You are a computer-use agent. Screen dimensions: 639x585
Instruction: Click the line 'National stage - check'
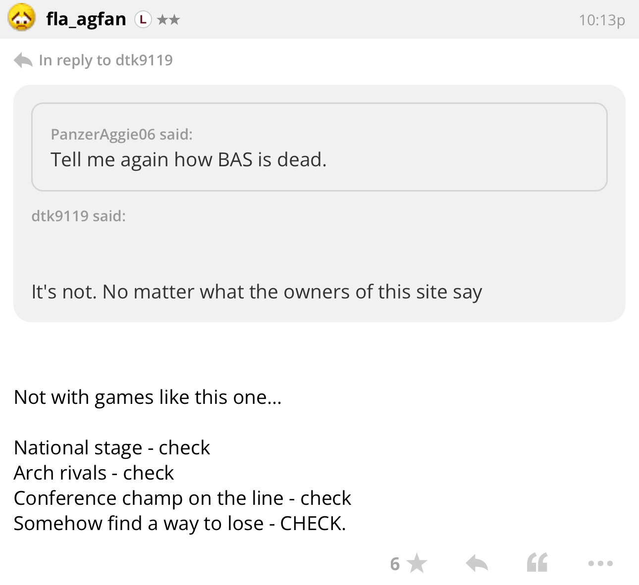pos(112,448)
